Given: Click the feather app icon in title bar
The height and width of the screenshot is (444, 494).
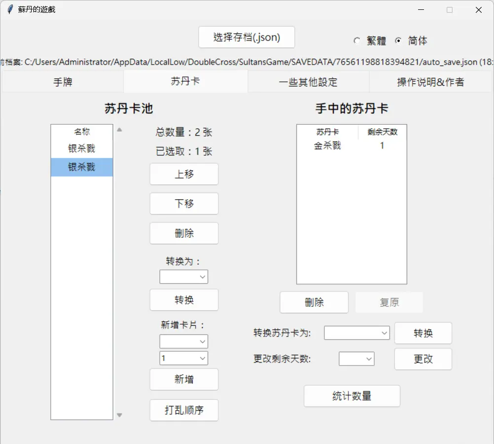Looking at the screenshot, I should coord(10,9).
